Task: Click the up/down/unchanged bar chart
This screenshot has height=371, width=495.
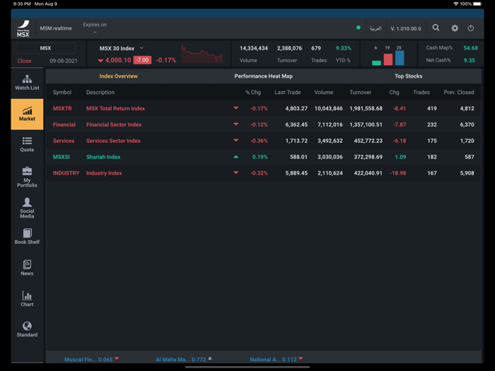Action: 388,56
